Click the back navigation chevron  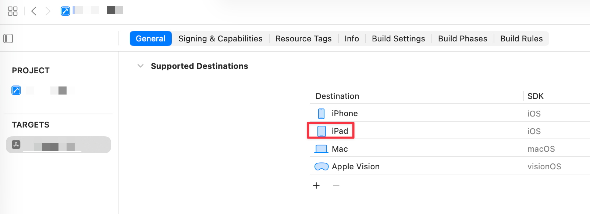click(33, 11)
